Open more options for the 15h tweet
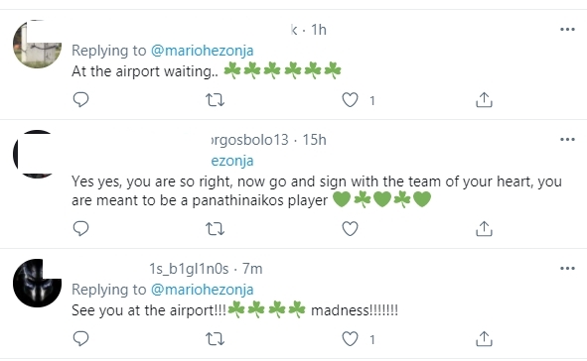 click(567, 140)
